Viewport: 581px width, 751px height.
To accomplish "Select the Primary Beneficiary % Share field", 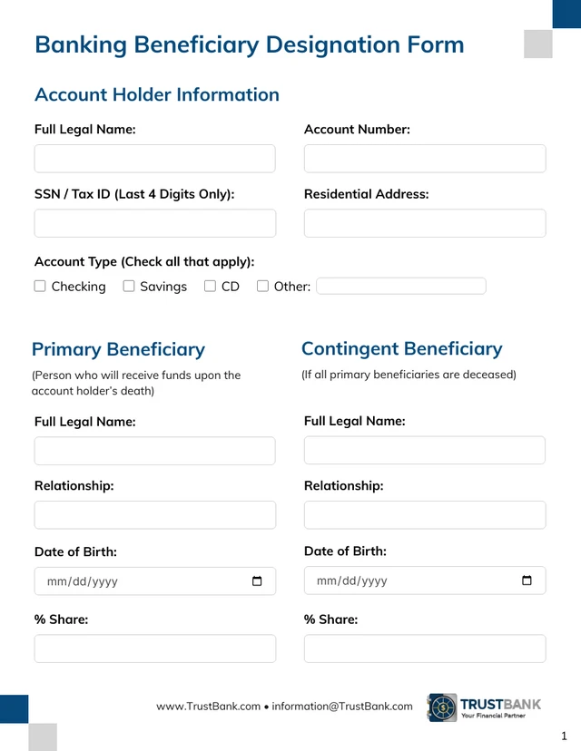I will tap(154, 649).
